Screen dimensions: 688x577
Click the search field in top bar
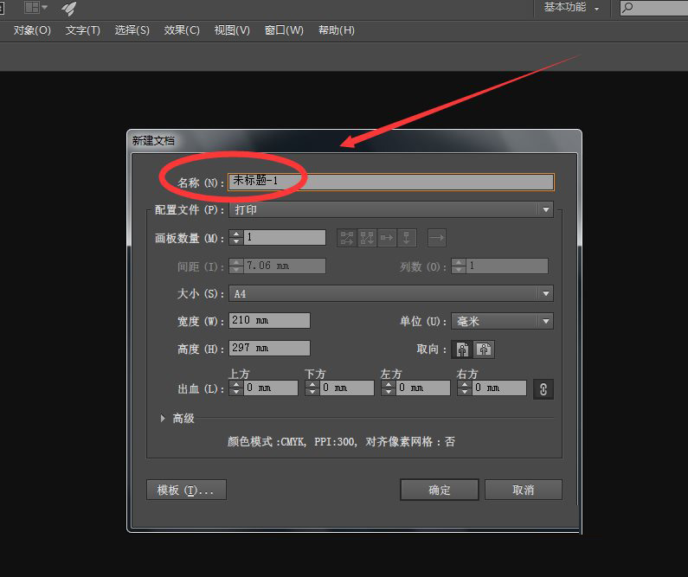pos(653,8)
